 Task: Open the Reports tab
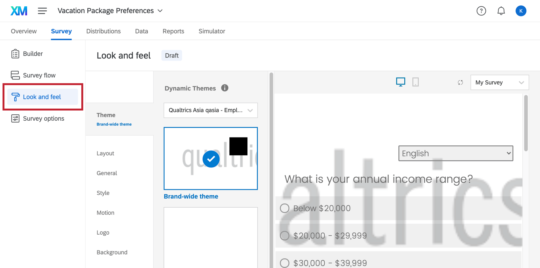tap(173, 31)
